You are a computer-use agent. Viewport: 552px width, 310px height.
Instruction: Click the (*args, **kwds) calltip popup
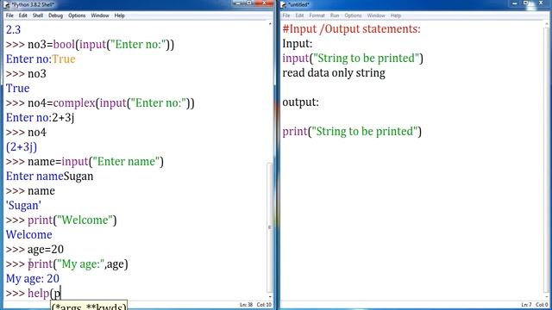(89, 306)
